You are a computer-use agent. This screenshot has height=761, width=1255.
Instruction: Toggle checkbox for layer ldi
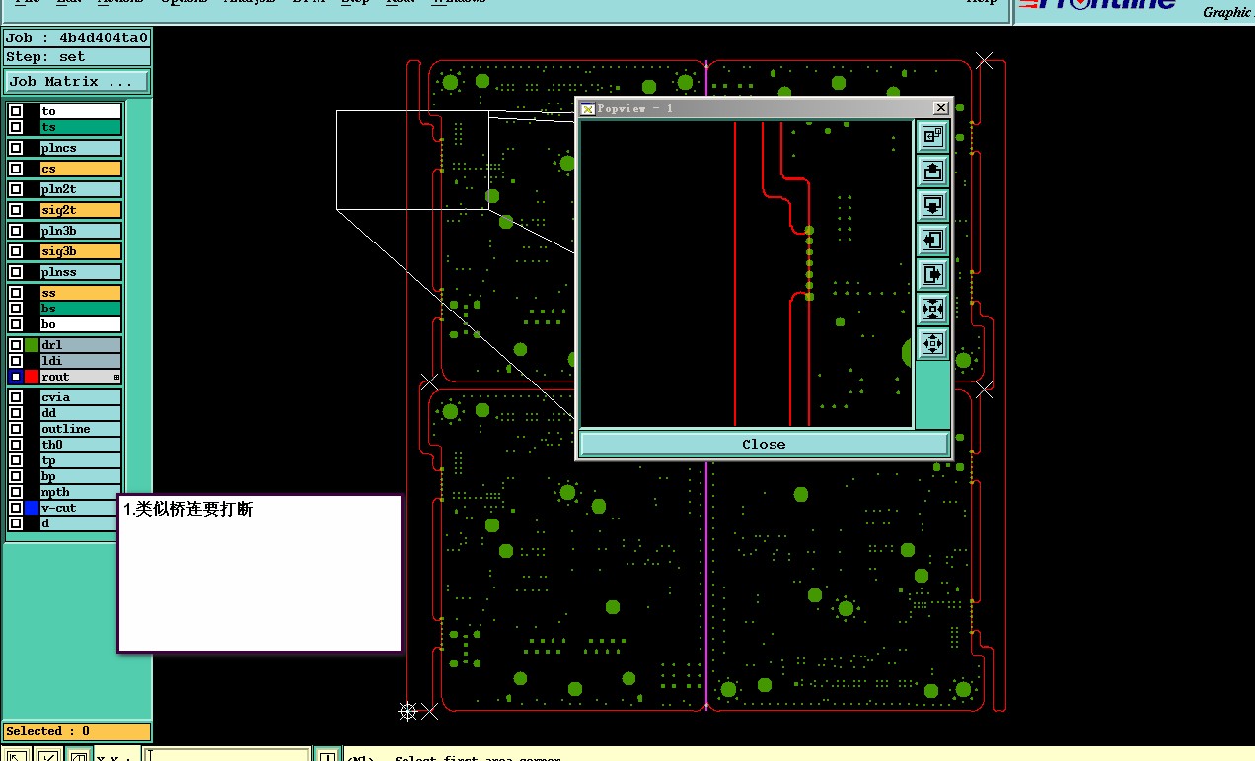tap(16, 361)
